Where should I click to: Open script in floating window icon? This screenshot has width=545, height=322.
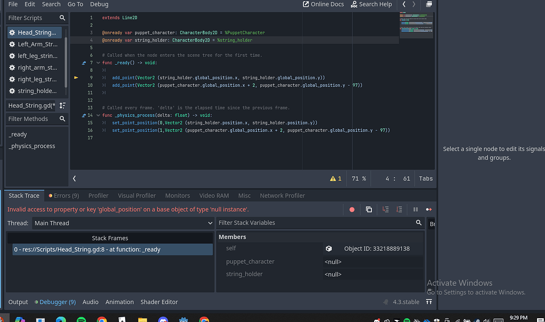pyautogui.click(x=430, y=4)
